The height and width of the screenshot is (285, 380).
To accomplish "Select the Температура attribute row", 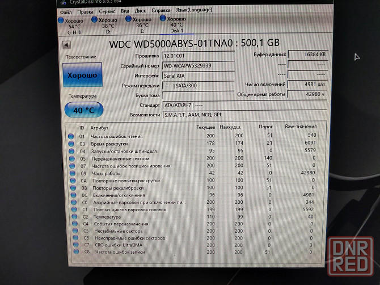I will [x=193, y=217].
